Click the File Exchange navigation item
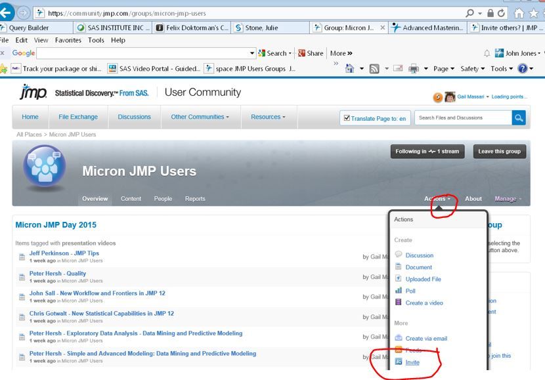The image size is (545, 380). point(78,117)
